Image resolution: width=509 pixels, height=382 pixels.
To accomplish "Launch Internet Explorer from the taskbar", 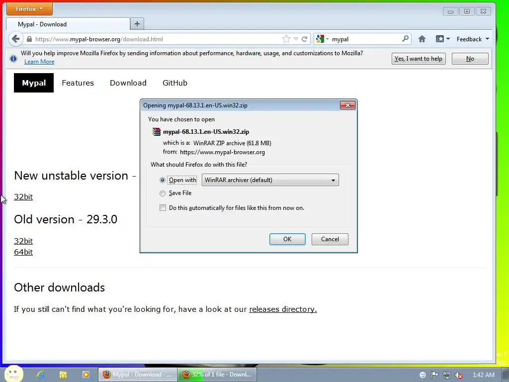I will click(x=40, y=375).
